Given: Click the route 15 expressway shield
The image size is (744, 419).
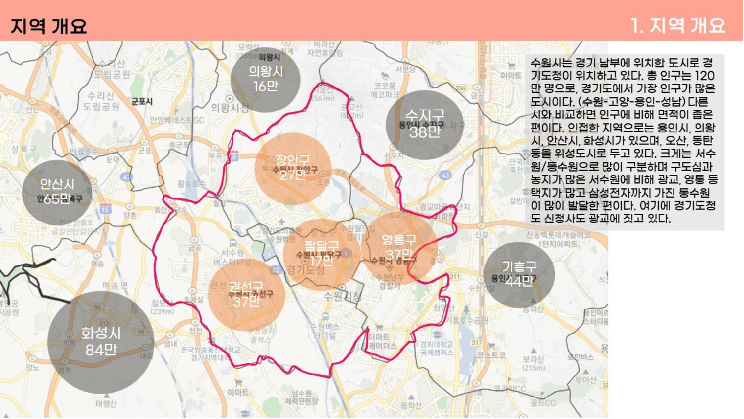Looking at the screenshot, I should (105, 209).
